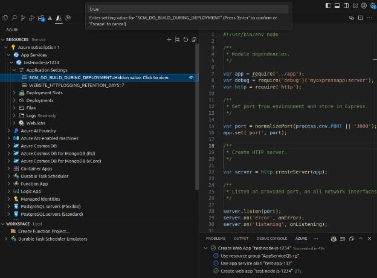Viewport: 377px width, 278px height.
Task: Open the Customize Layout icon
Action: click(x=355, y=5)
